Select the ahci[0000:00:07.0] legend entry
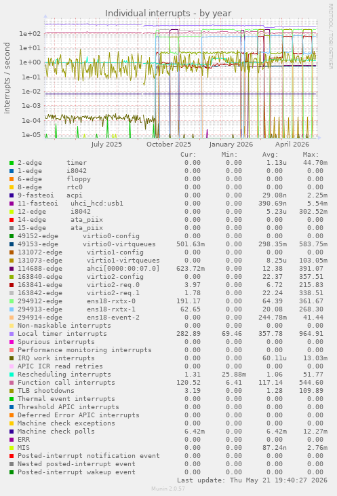 click(x=89, y=269)
